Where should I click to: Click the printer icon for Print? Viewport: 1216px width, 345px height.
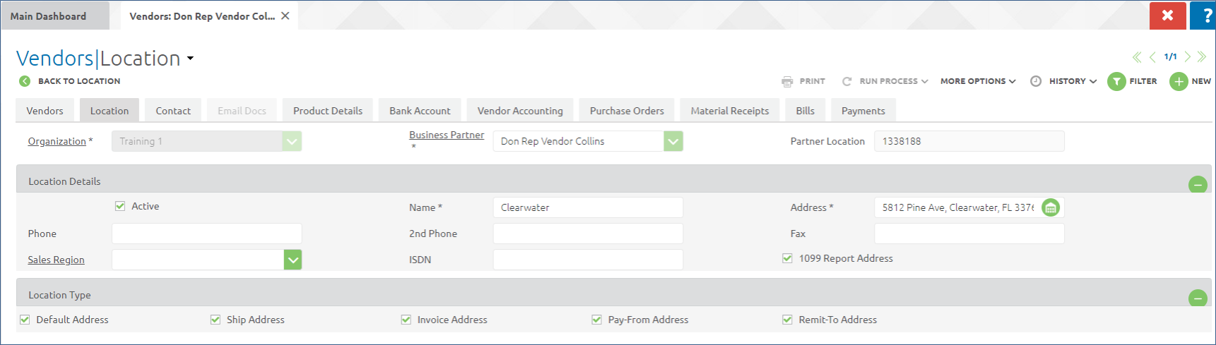(787, 81)
